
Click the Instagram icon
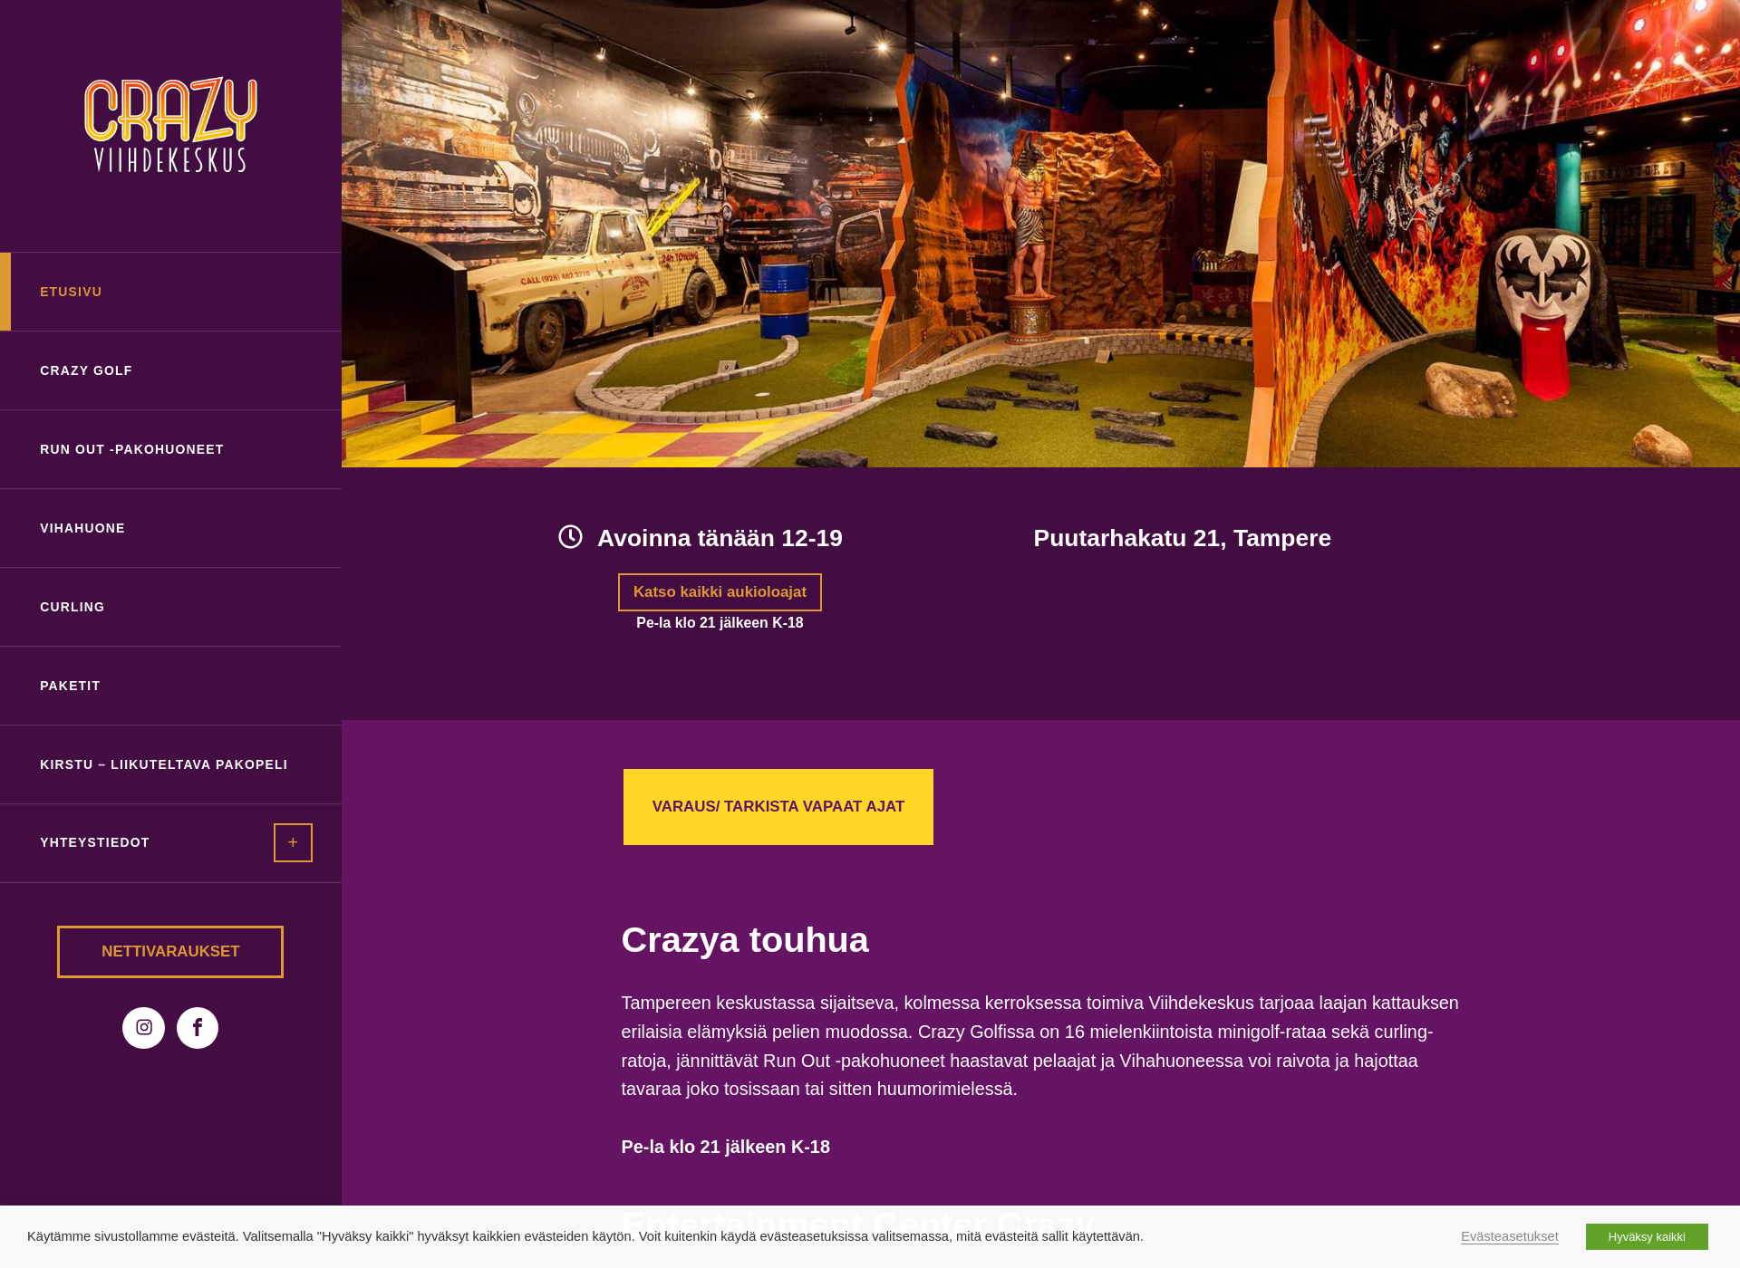coord(143,1026)
